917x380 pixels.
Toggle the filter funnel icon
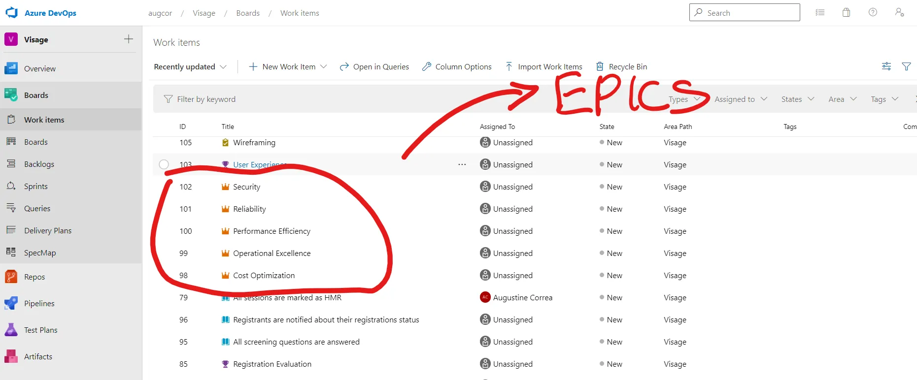(x=906, y=66)
